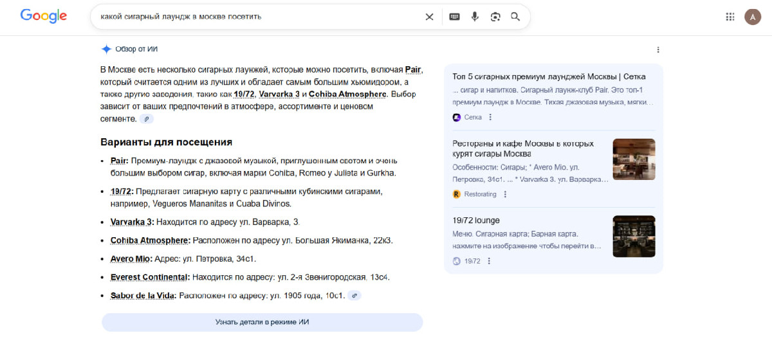The image size is (772, 342).
Task: Open the on-screen keyboard input tool
Action: point(454,17)
